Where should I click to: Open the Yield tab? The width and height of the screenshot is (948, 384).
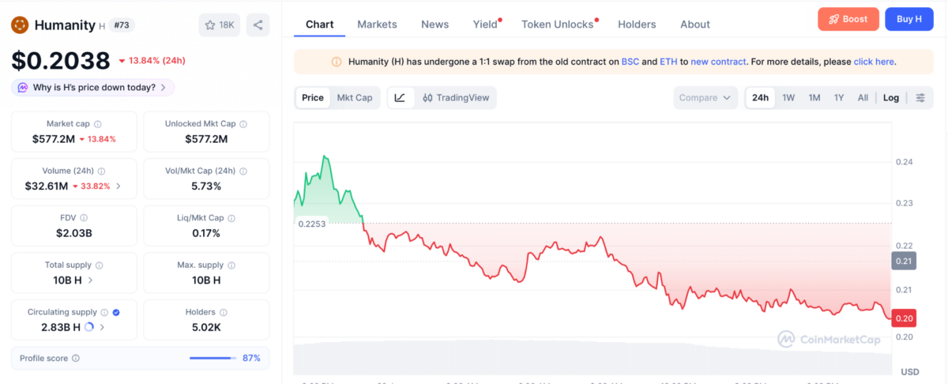coord(485,24)
